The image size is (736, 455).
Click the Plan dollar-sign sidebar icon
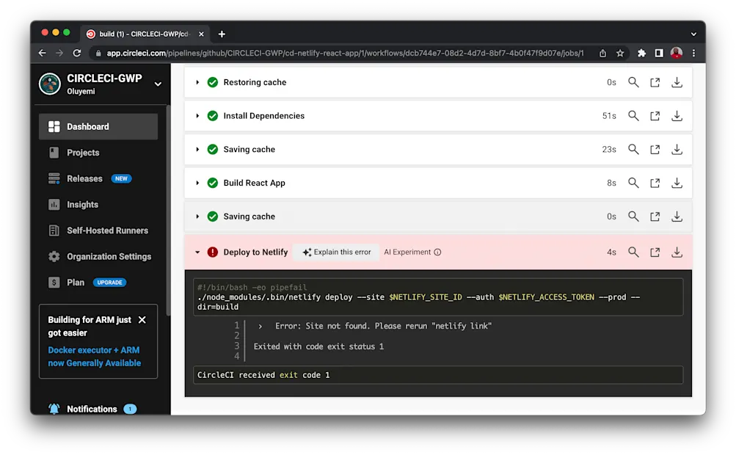point(54,282)
